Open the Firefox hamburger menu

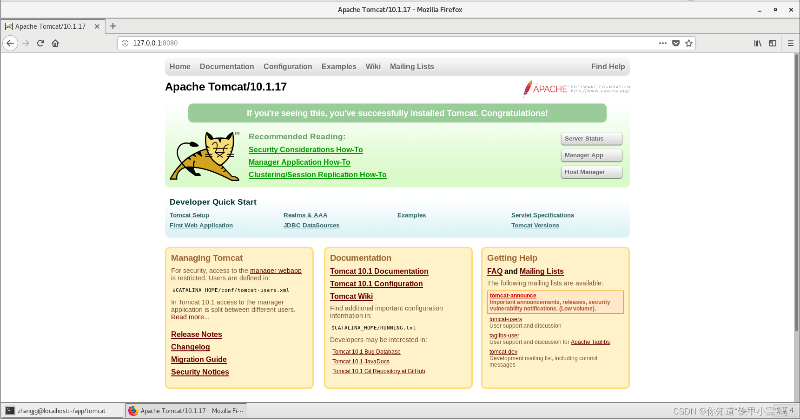[x=791, y=43]
